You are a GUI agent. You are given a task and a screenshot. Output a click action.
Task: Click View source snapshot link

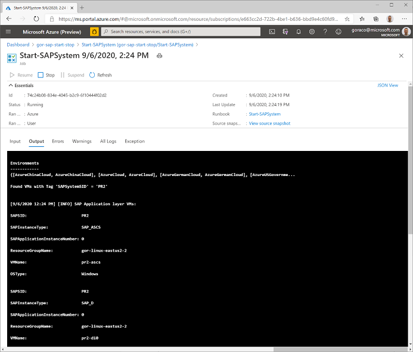[269, 123]
